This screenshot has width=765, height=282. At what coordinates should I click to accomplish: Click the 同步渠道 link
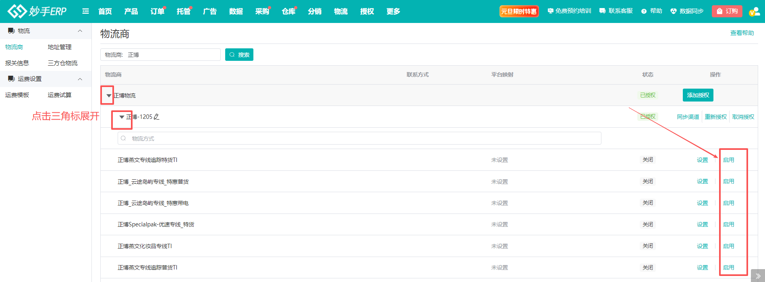point(688,117)
